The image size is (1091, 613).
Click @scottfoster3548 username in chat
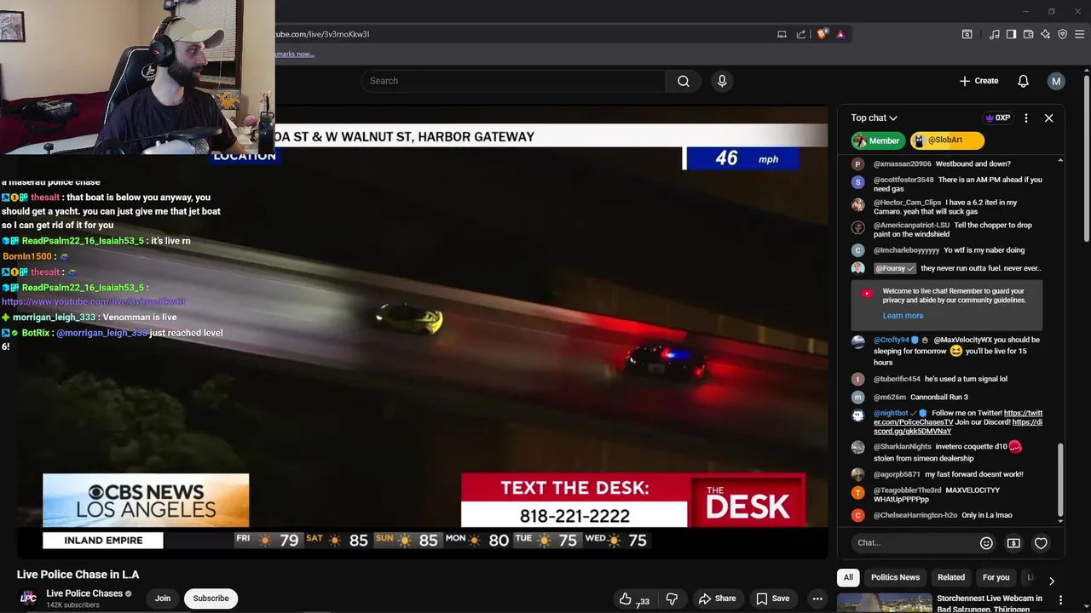click(903, 180)
